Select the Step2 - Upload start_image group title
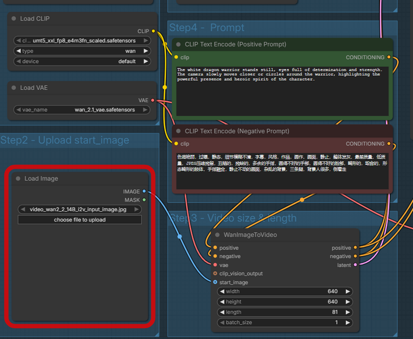The width and height of the screenshot is (413, 339). click(64, 140)
